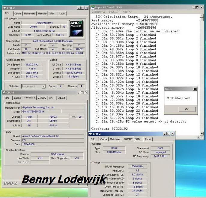Open the Memory tab in top CPU-Z window
Viewport: 206px width, 198px height.
tap(42, 14)
